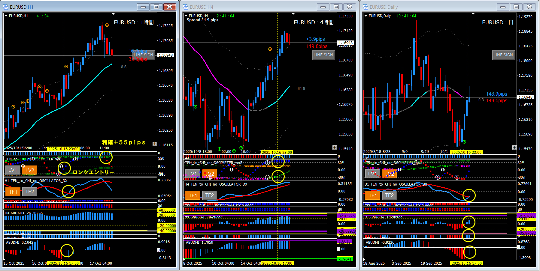
Task: Select the 'EURUSD : 日' chart title text
Action: (x=498, y=22)
